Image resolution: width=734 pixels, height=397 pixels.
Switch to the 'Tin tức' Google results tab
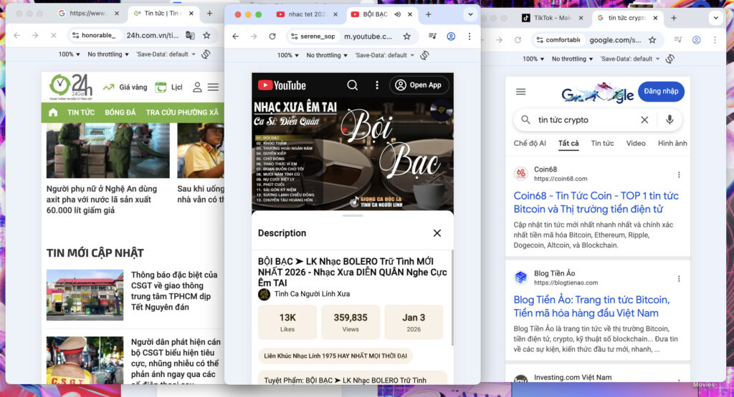pos(602,143)
